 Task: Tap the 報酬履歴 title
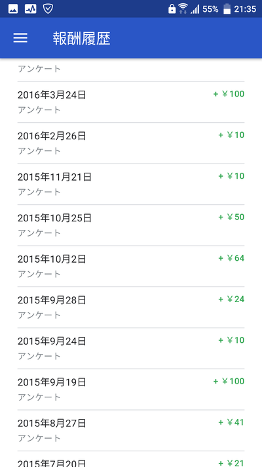tap(82, 38)
